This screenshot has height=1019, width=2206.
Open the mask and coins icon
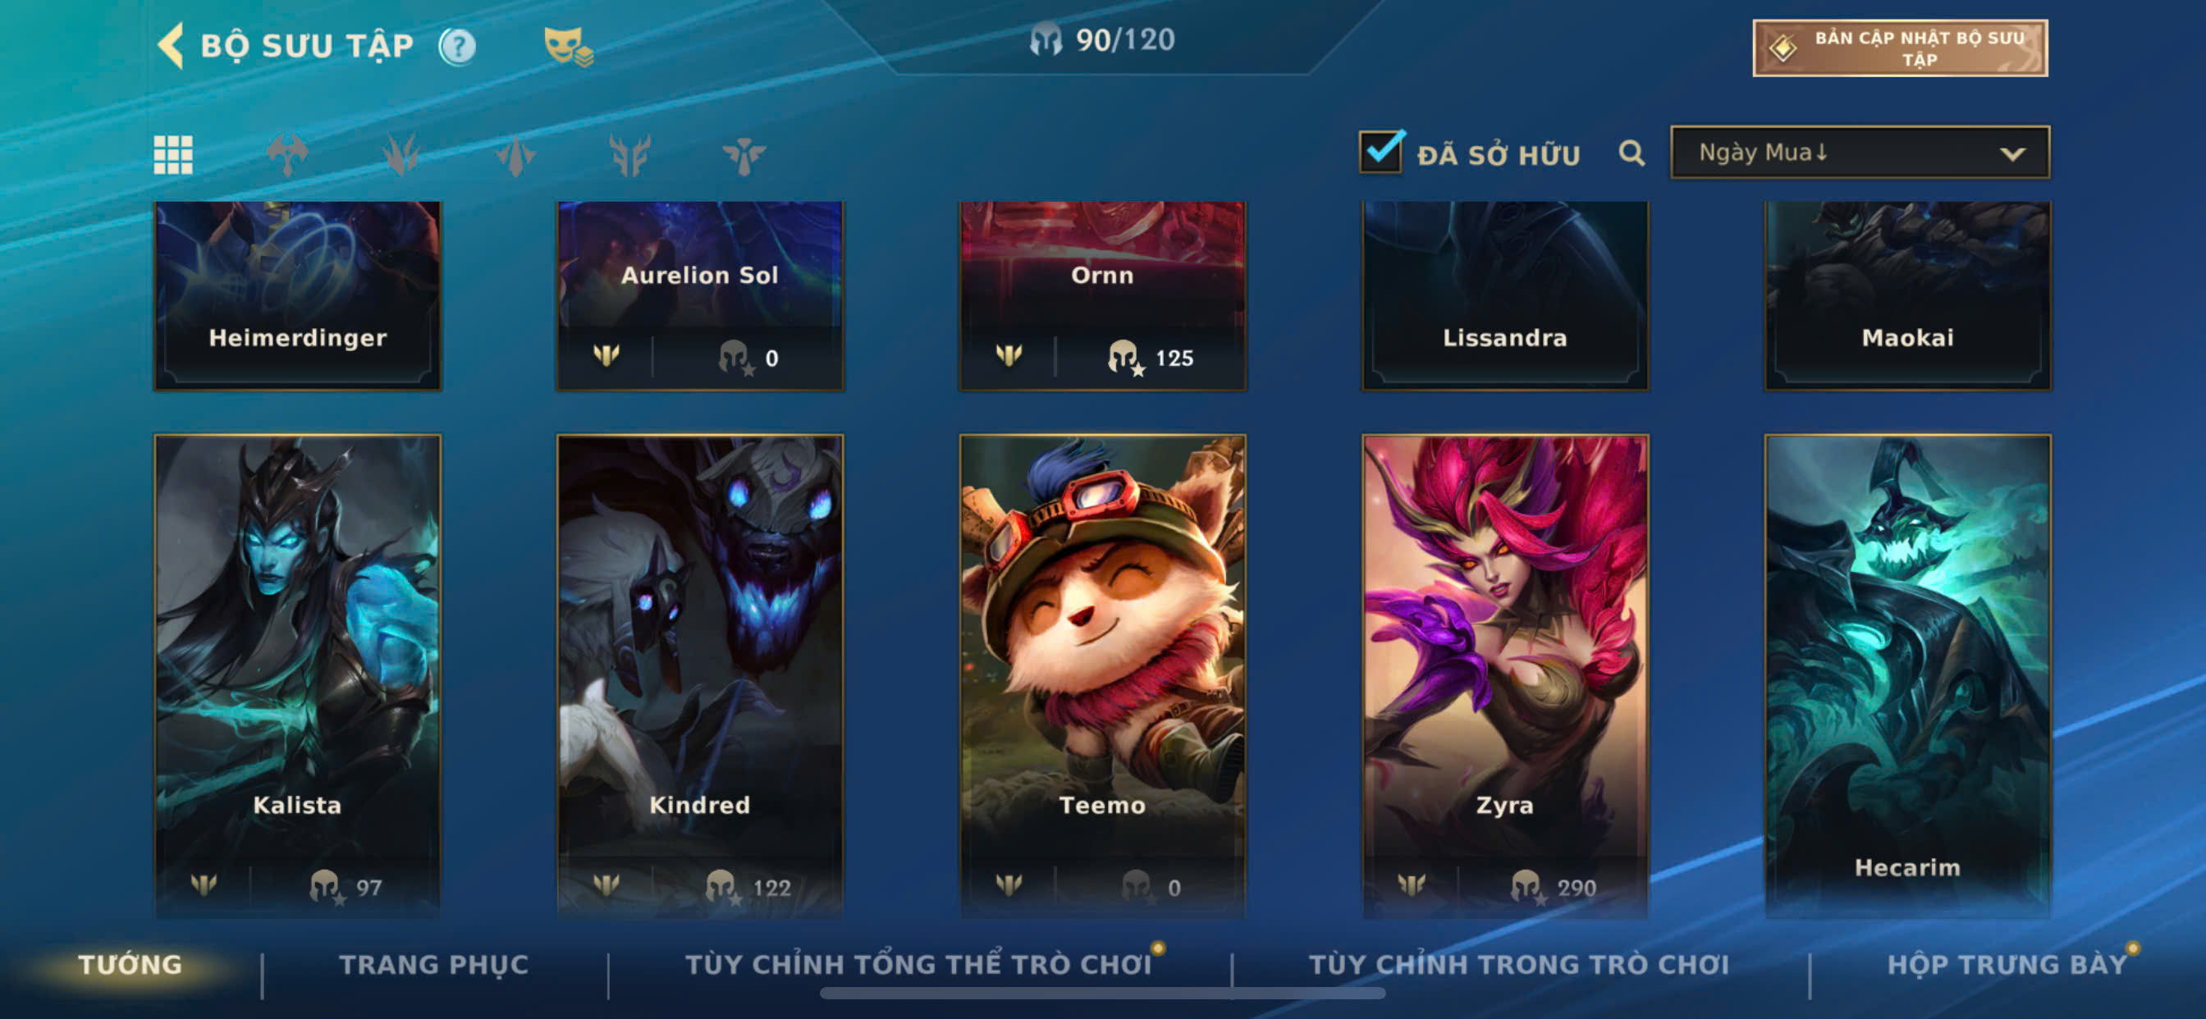(569, 46)
